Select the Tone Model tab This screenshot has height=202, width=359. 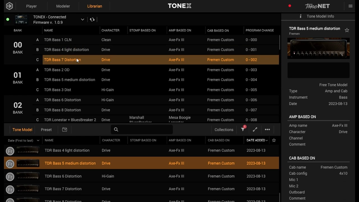[x=22, y=130]
